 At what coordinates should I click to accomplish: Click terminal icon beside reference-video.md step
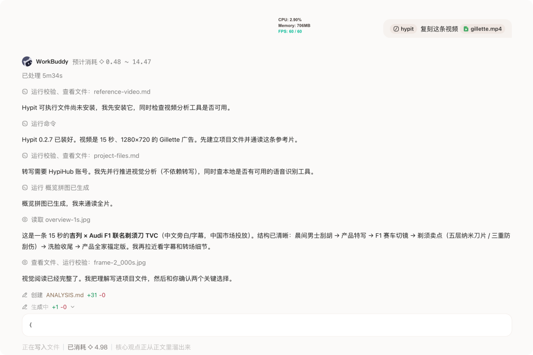(x=25, y=92)
